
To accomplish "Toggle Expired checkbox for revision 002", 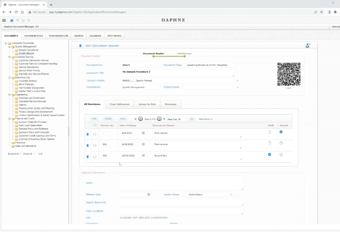I will 281,154.
